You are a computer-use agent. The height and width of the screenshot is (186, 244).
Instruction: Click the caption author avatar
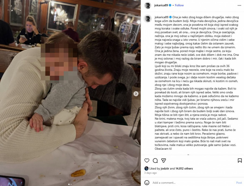click(147, 19)
